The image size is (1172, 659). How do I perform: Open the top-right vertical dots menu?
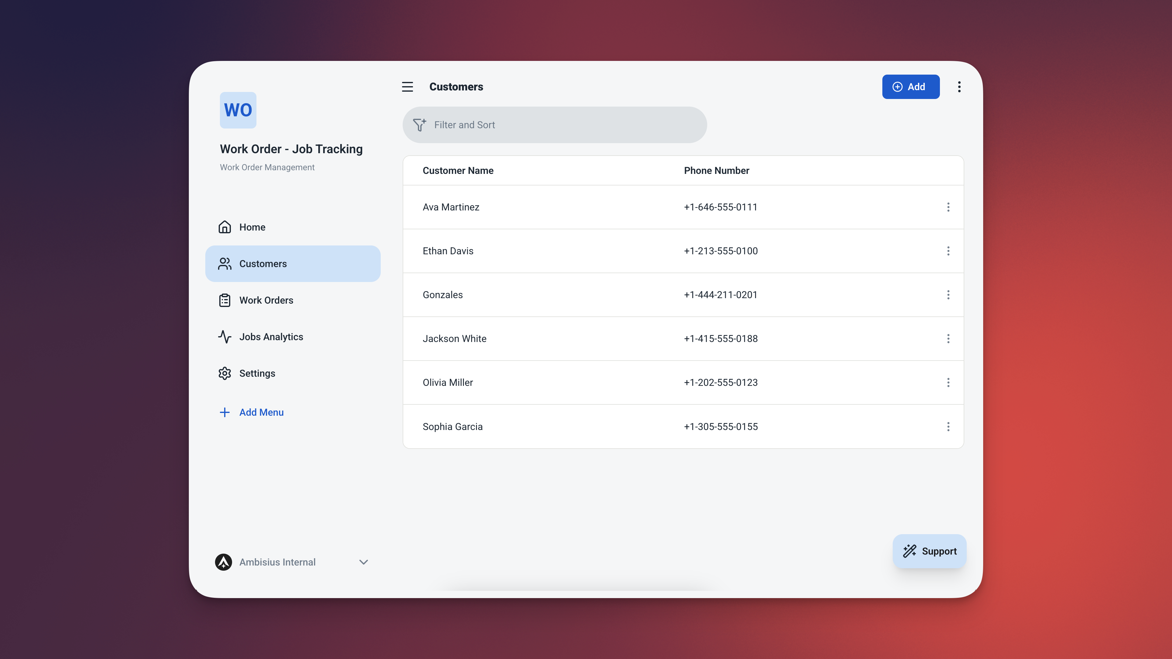click(x=959, y=87)
